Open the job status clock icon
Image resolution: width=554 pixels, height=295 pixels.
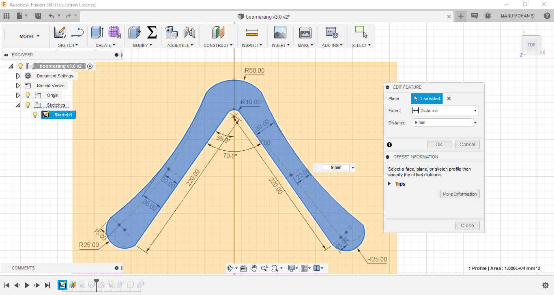pos(488,16)
